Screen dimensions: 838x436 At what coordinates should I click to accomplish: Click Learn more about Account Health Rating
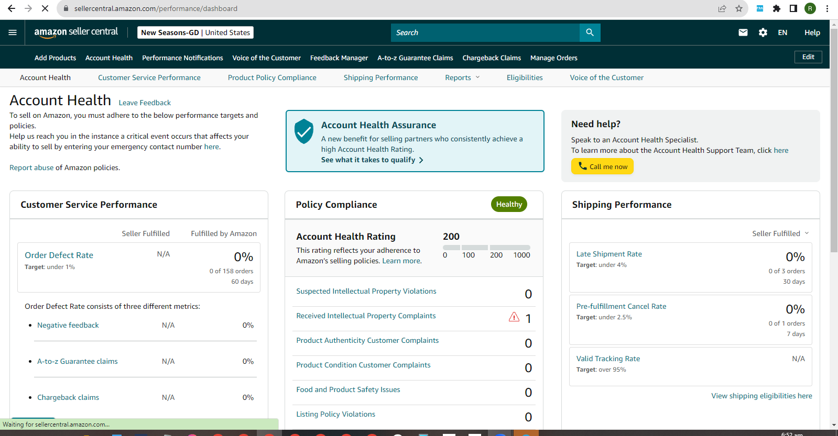[x=401, y=261]
